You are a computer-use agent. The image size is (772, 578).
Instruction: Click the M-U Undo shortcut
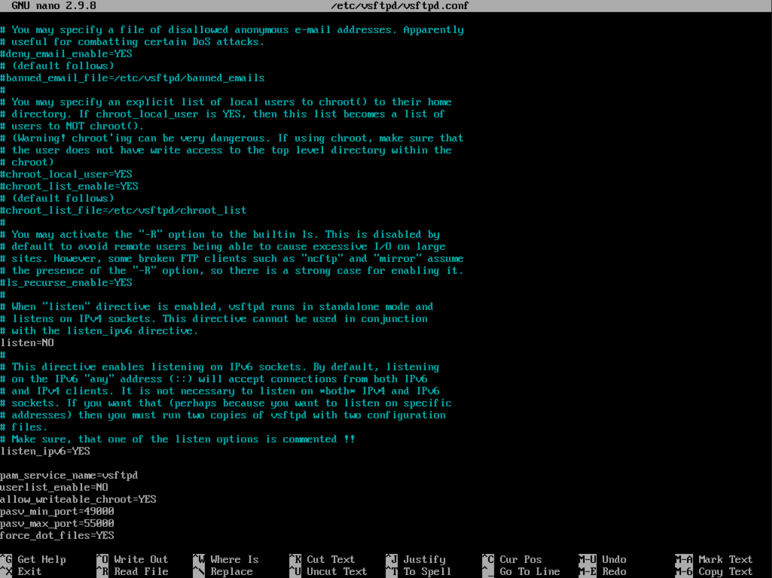point(603,559)
